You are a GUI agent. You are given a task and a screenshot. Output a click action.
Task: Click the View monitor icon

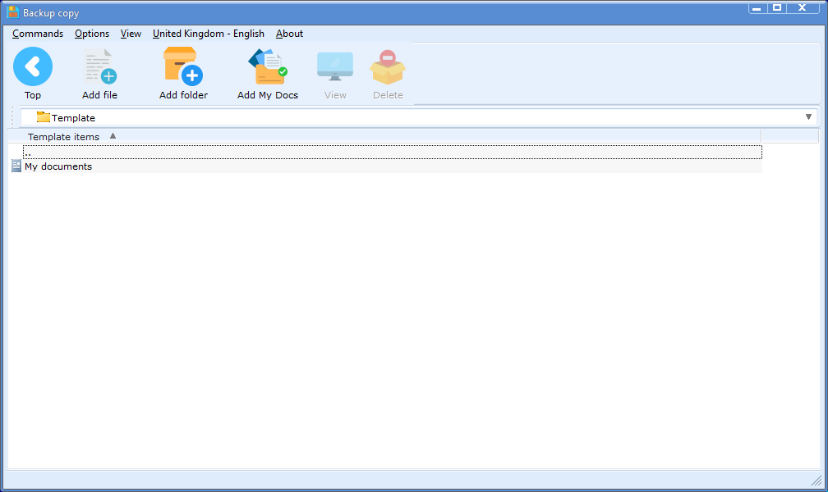pos(335,67)
